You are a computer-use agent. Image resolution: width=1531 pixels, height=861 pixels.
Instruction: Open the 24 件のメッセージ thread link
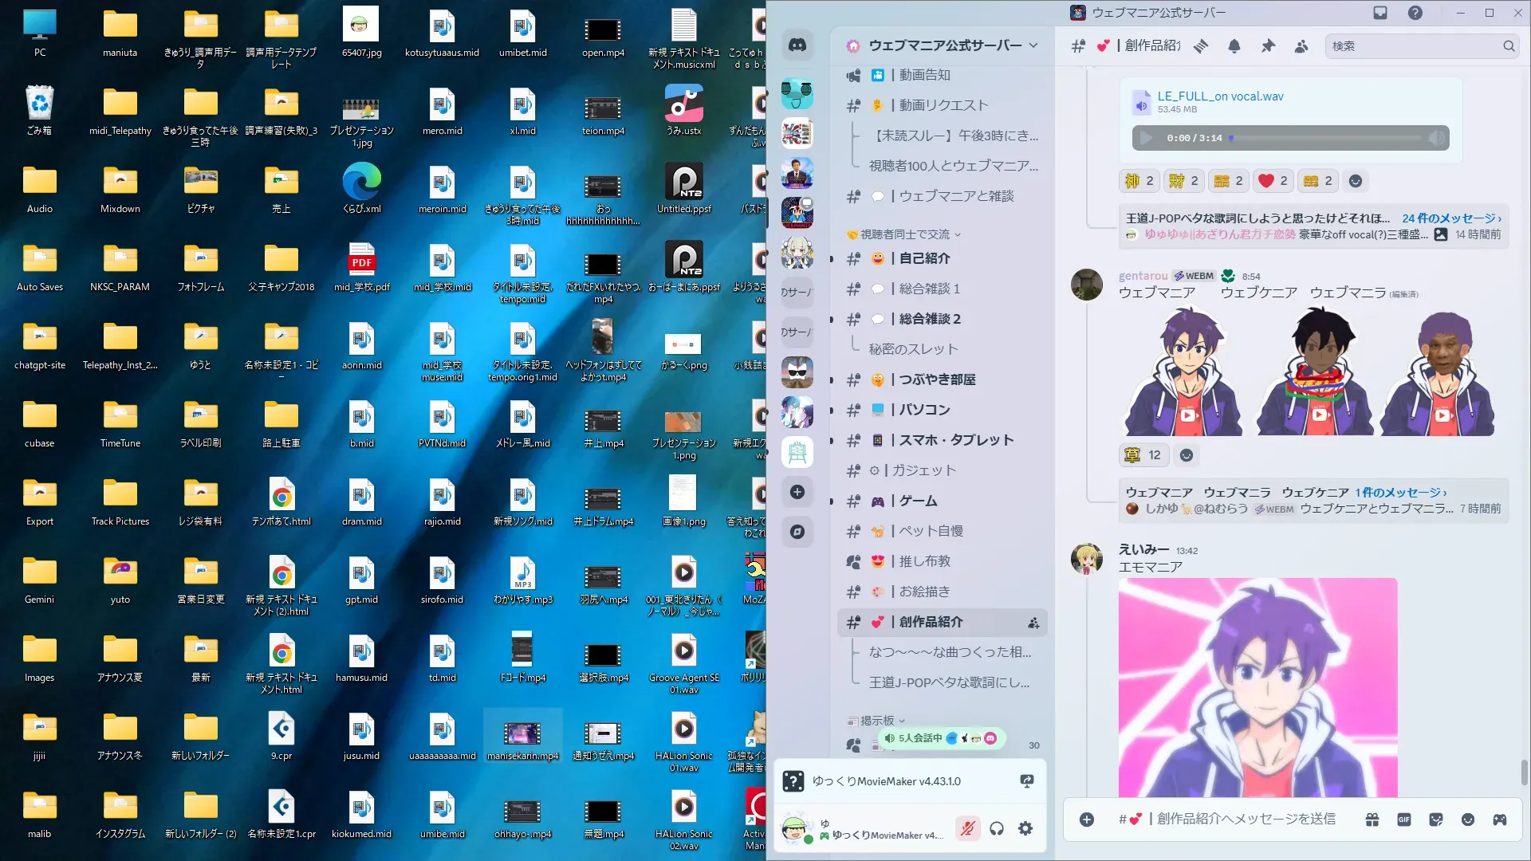pyautogui.click(x=1450, y=218)
